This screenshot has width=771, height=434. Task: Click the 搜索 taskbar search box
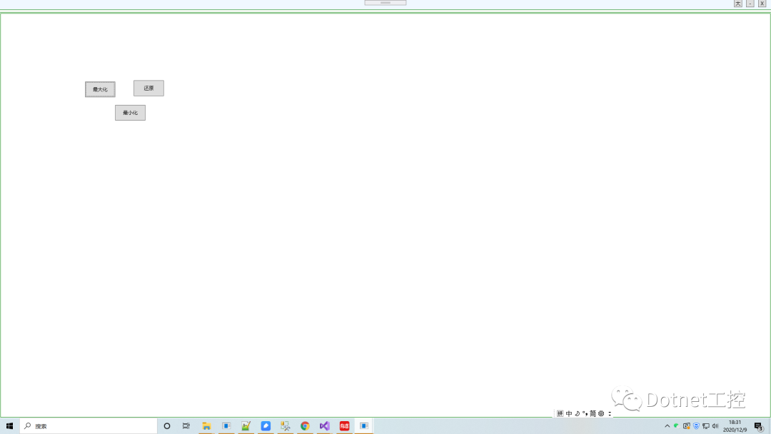[x=89, y=426]
